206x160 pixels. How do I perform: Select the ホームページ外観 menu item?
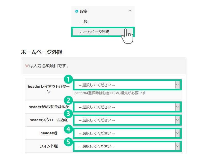click(x=95, y=32)
